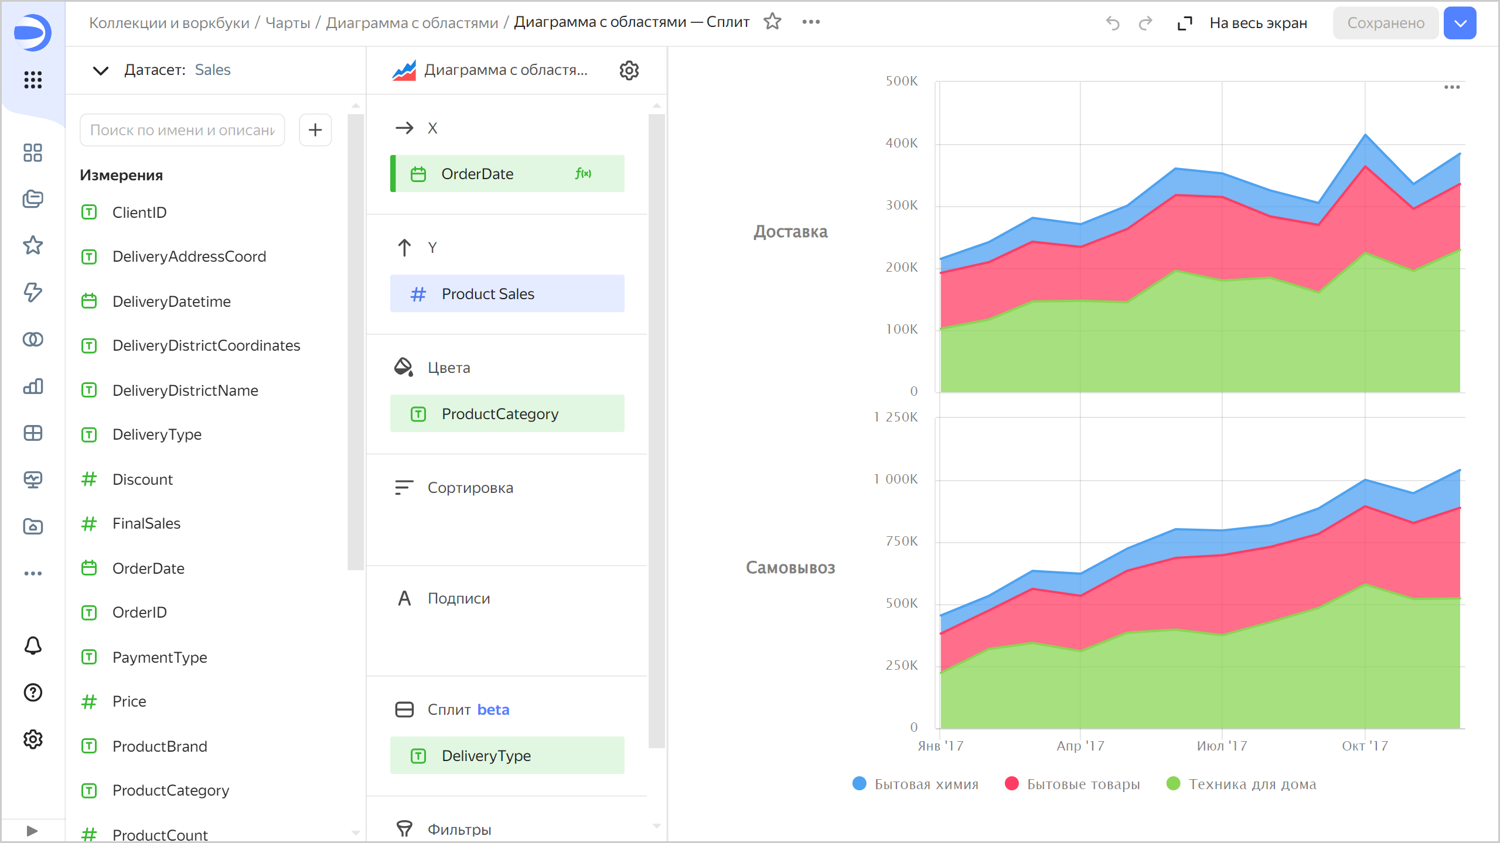Click the redo arrow icon
The image size is (1500, 843).
coord(1145,23)
